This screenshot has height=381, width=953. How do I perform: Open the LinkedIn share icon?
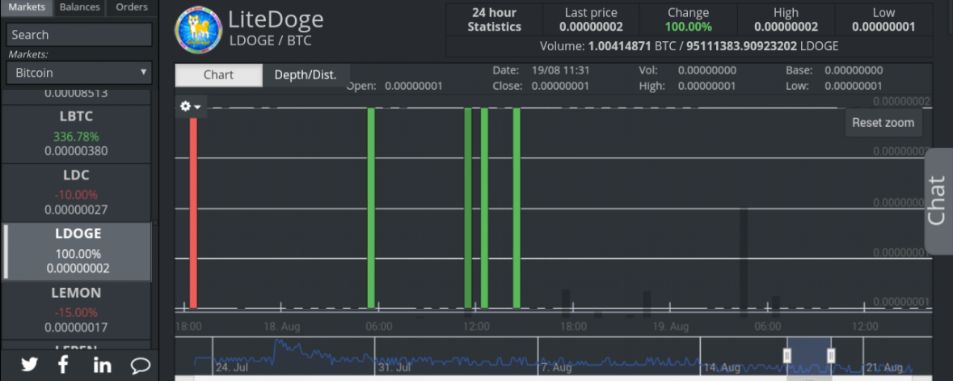(x=102, y=365)
